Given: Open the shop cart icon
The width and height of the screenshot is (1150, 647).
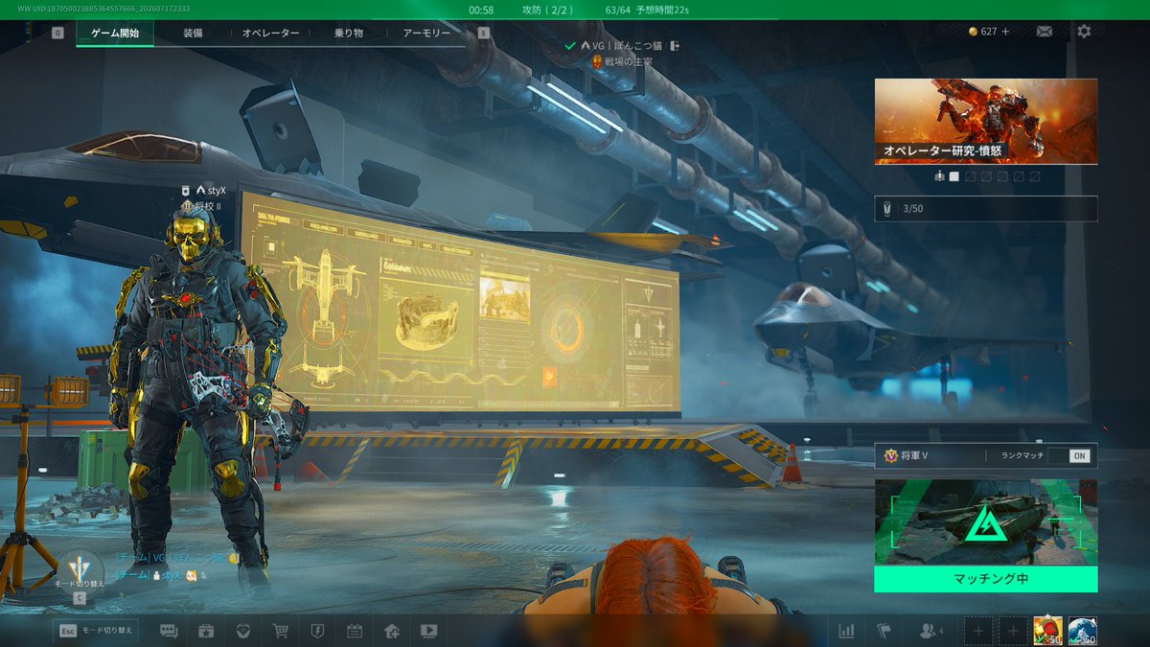Looking at the screenshot, I should 280,631.
